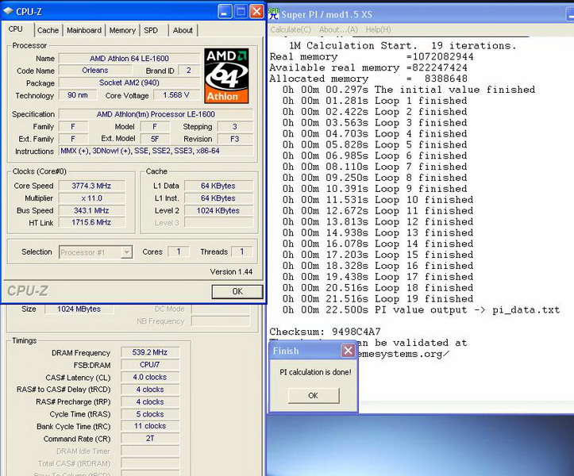
Task: Click the Bank Cycle Time value 11 clocks
Action: (150, 426)
